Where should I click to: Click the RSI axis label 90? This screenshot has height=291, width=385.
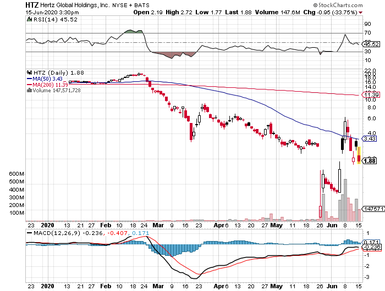pos(367,24)
